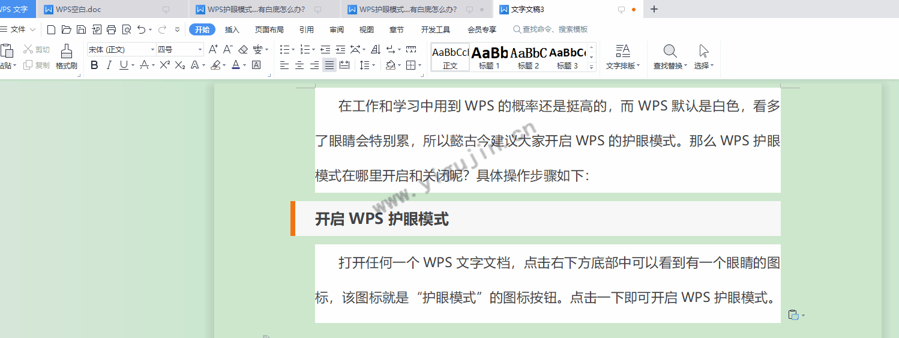Expand the 文件 menu arrow

pos(32,29)
